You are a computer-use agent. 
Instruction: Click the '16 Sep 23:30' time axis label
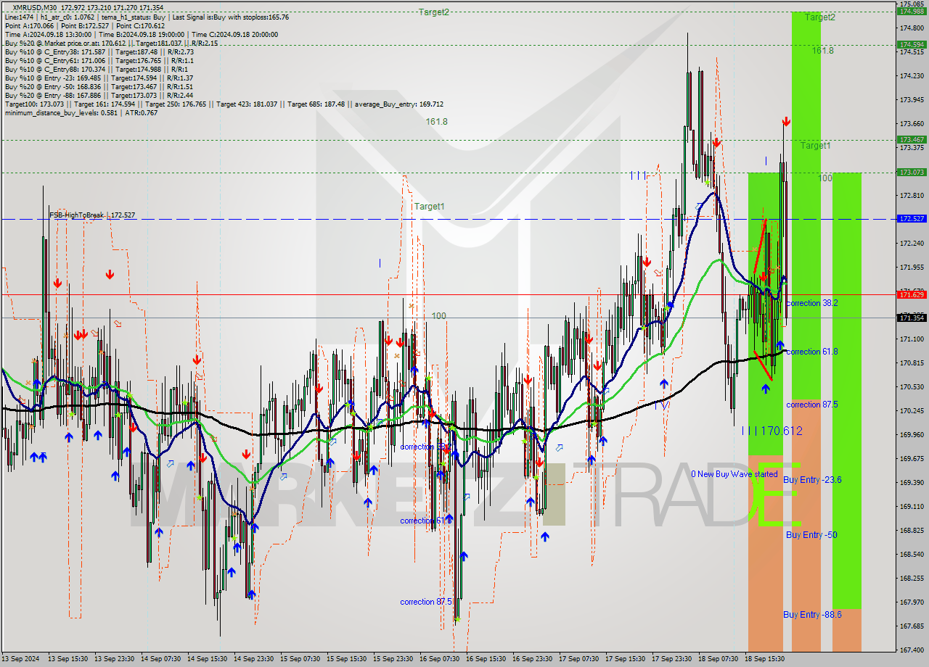click(532, 659)
